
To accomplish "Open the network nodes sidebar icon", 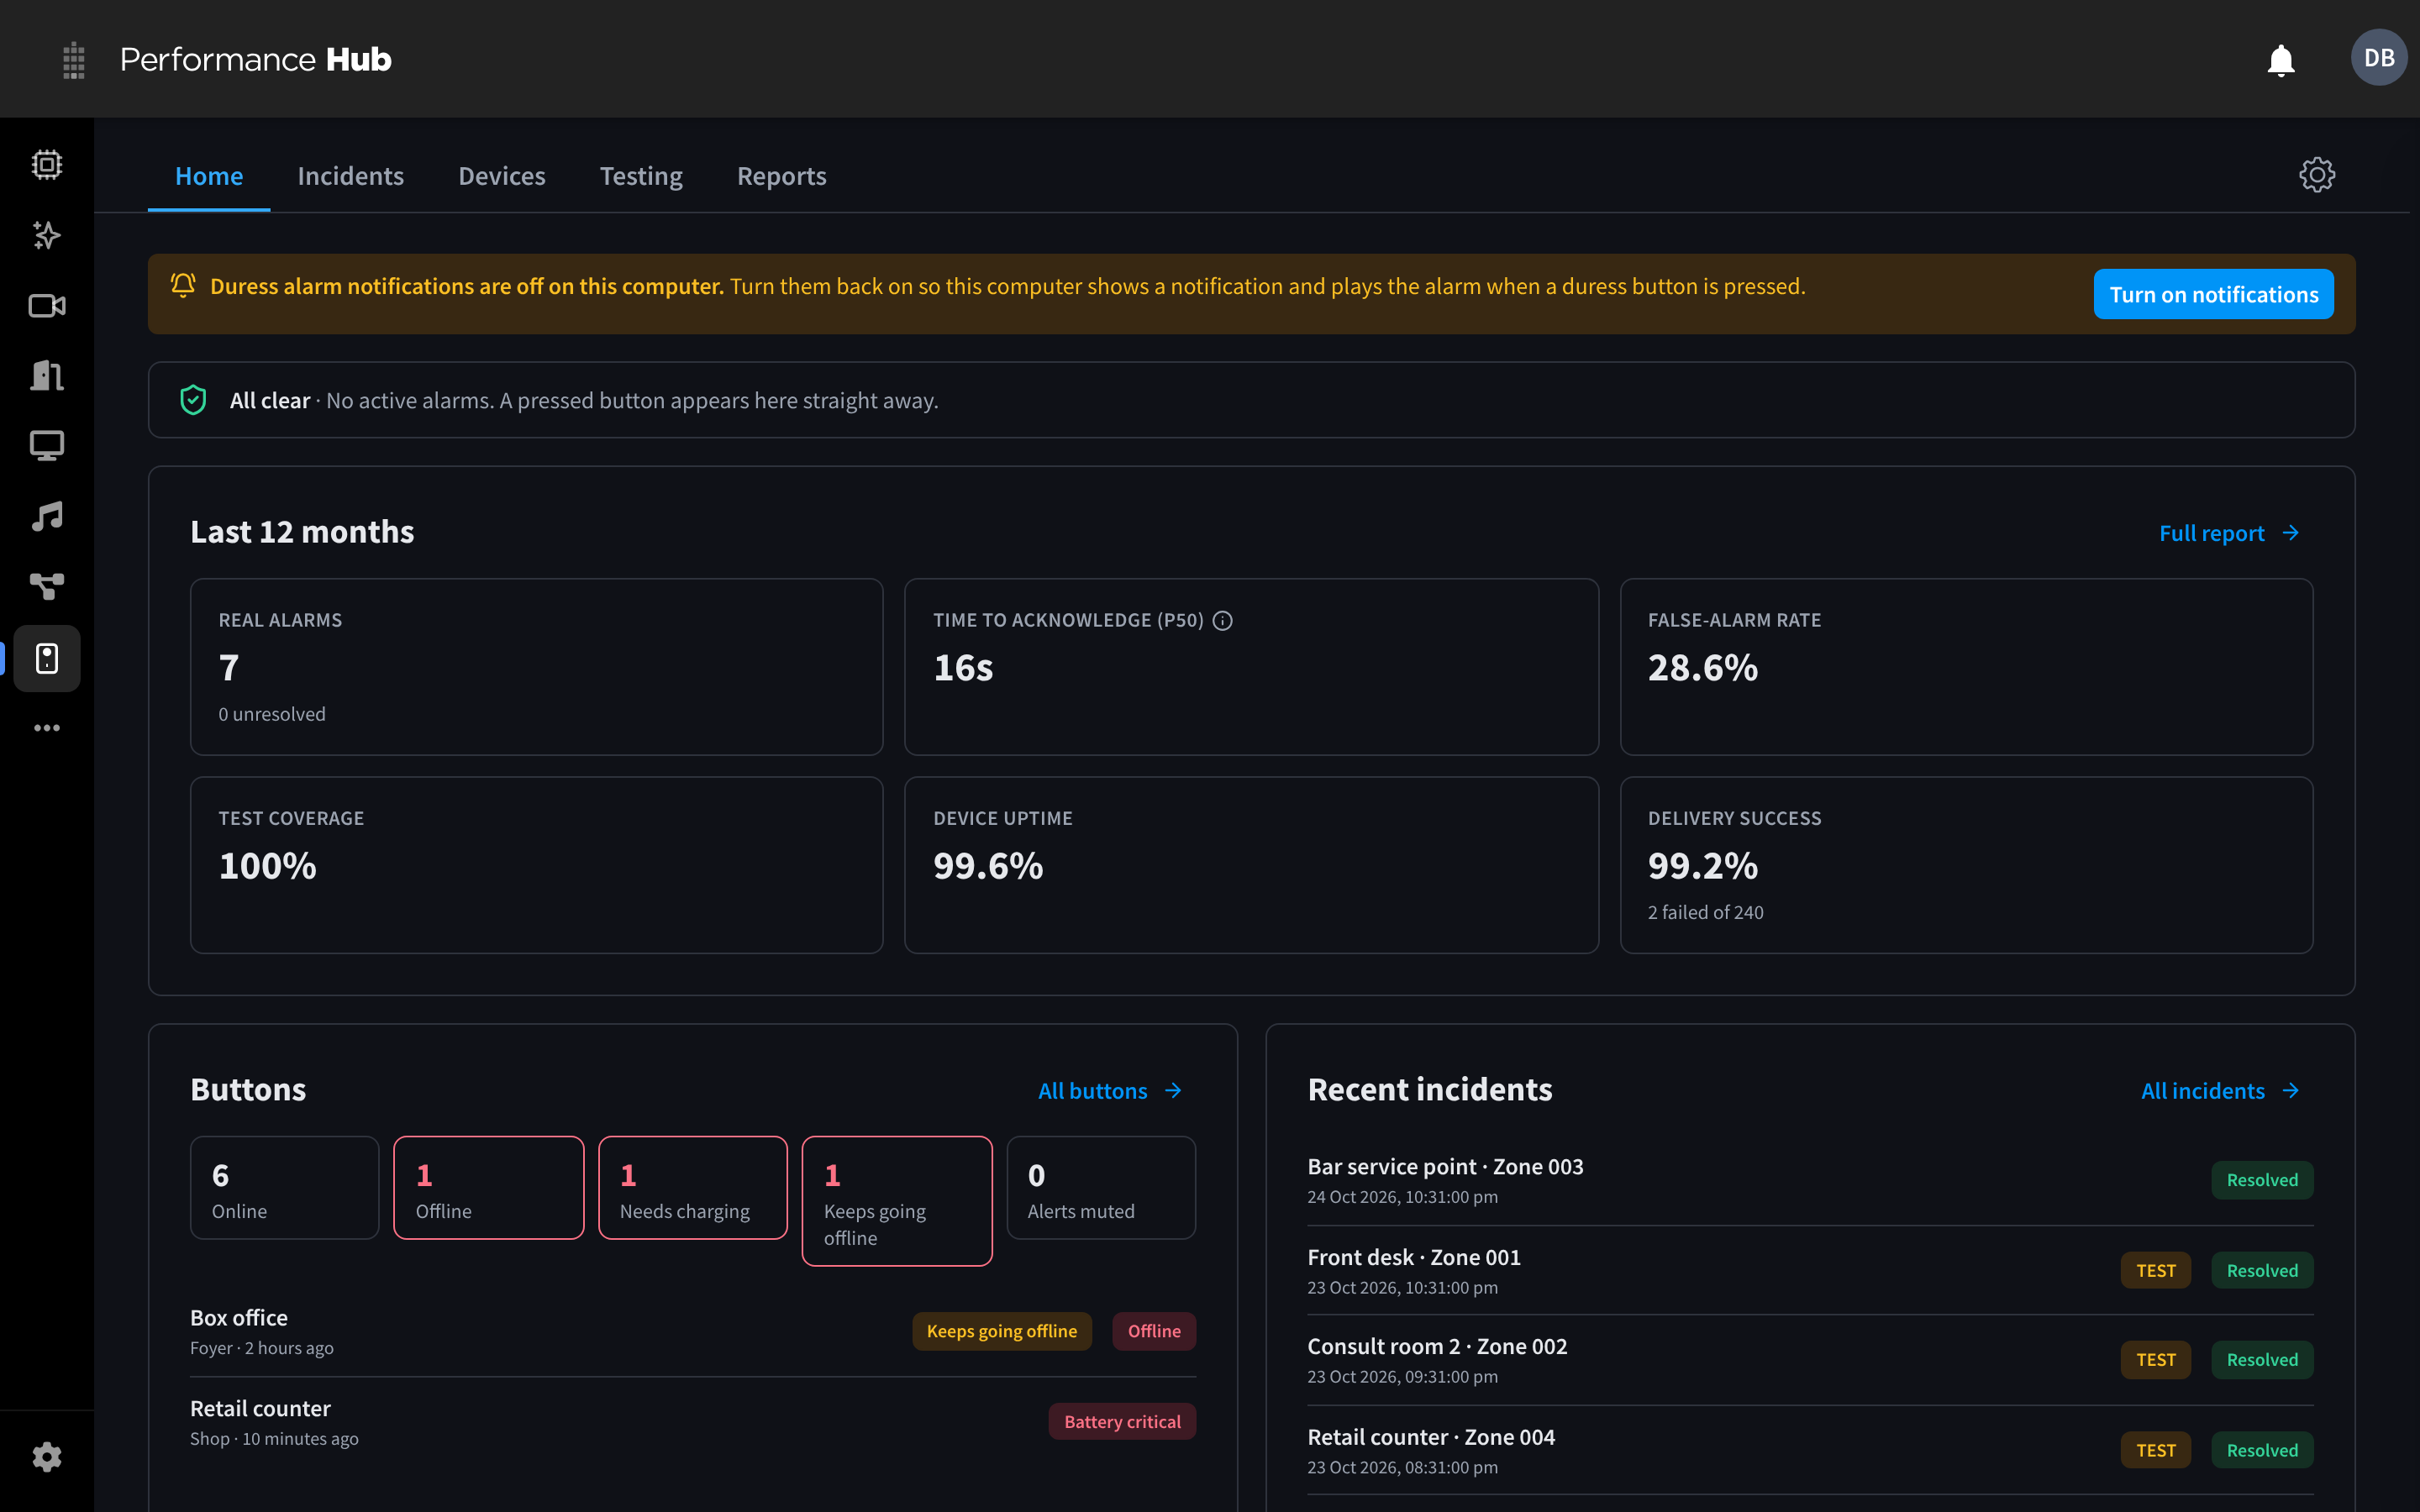I will tap(47, 587).
